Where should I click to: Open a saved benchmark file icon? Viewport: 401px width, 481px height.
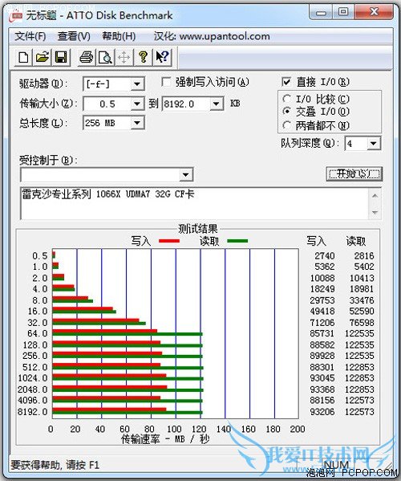pyautogui.click(x=43, y=57)
